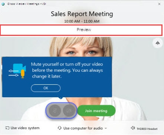The height and width of the screenshot is (135, 164).
Task: Open the Use computer for audio dropdown
Action: [x=82, y=128]
